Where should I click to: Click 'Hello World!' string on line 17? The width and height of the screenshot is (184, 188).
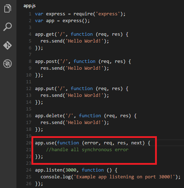pos(85,123)
